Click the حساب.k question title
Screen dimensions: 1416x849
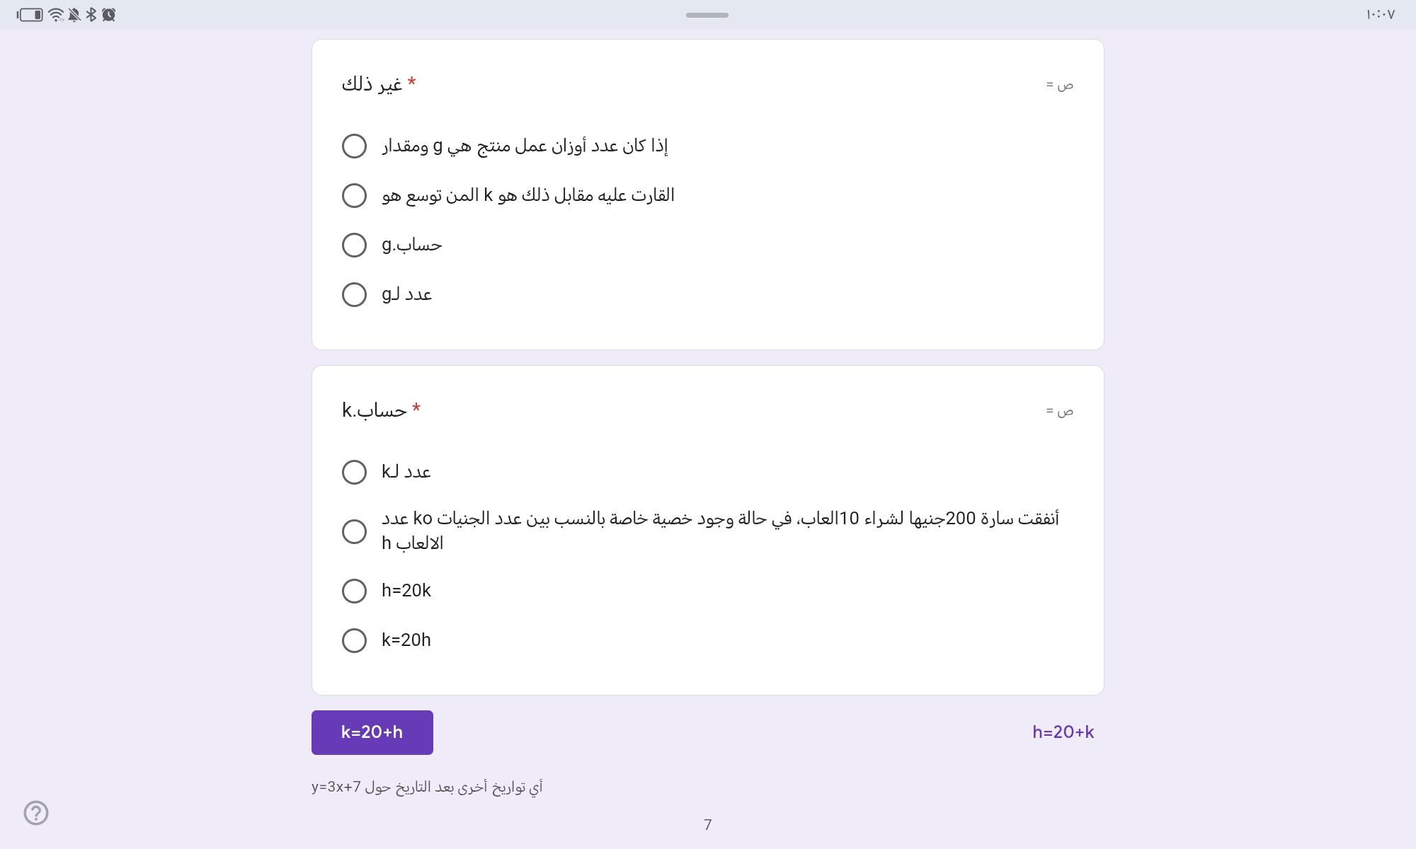(x=375, y=410)
